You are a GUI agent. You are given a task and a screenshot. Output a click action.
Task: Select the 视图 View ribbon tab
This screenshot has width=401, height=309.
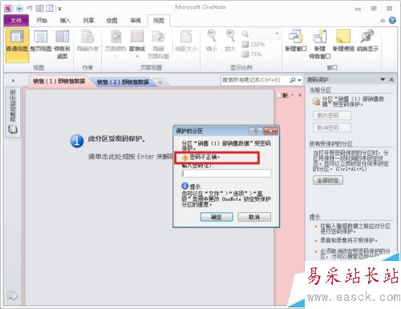tap(159, 21)
